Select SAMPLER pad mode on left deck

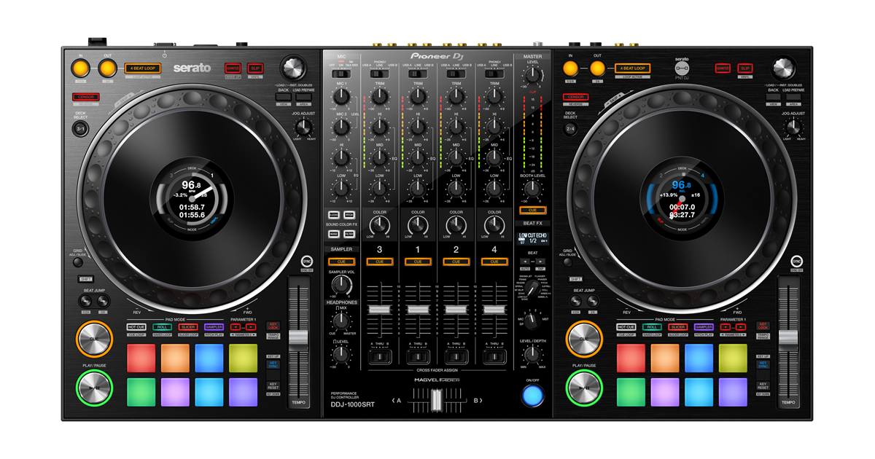[x=214, y=327]
